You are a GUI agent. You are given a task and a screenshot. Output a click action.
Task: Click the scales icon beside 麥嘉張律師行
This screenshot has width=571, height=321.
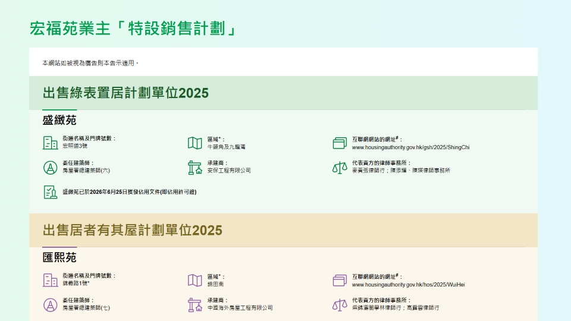tap(340, 168)
